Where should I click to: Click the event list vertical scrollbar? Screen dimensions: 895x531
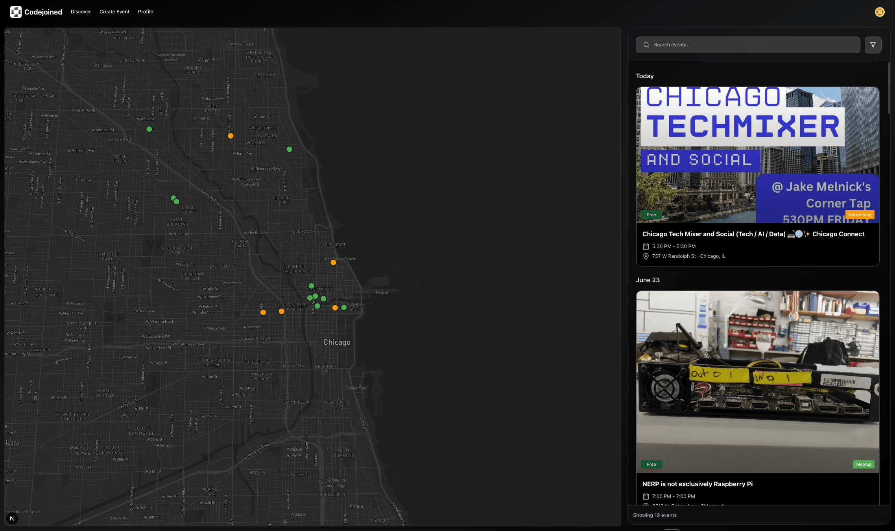[x=889, y=88]
